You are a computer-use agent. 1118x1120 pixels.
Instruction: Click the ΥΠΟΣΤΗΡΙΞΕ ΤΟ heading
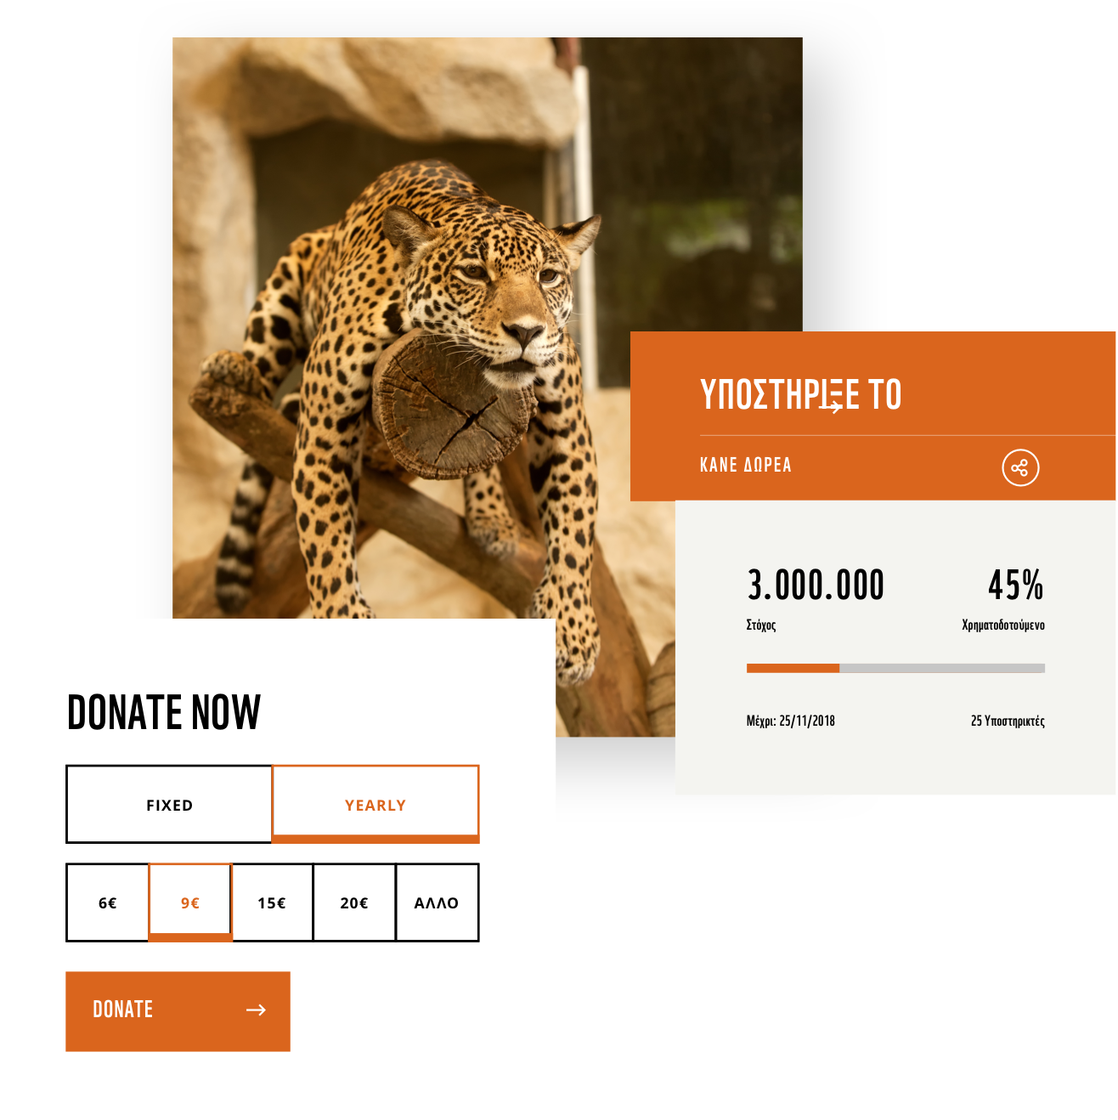(800, 394)
